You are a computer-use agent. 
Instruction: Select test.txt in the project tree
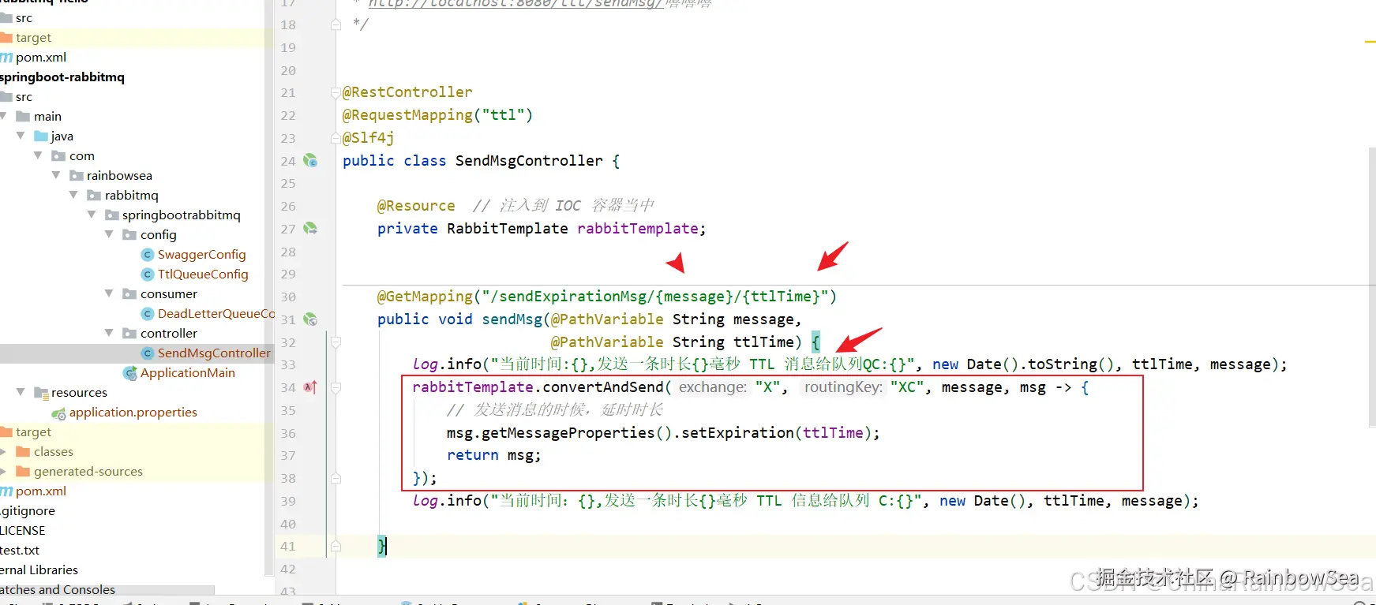pos(20,551)
